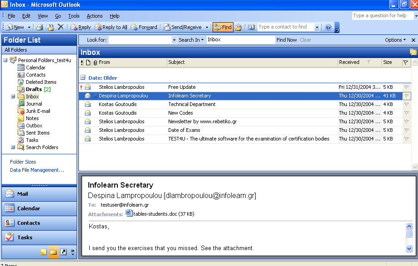Viewport: 418px width, 266px height.
Task: Click the Reply to All button
Action: pyautogui.click(x=111, y=27)
